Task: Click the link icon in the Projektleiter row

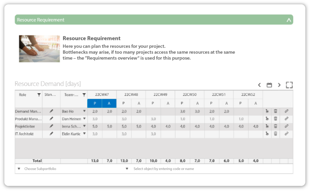Action: 286,126
